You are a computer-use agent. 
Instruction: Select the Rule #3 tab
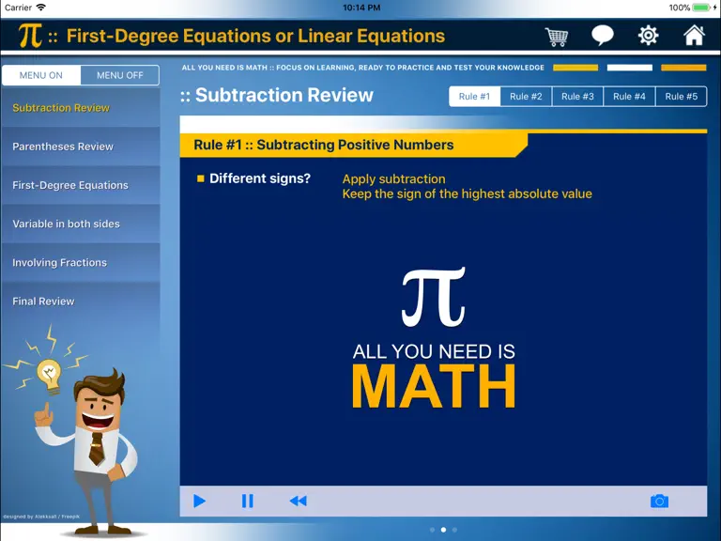coord(577,97)
